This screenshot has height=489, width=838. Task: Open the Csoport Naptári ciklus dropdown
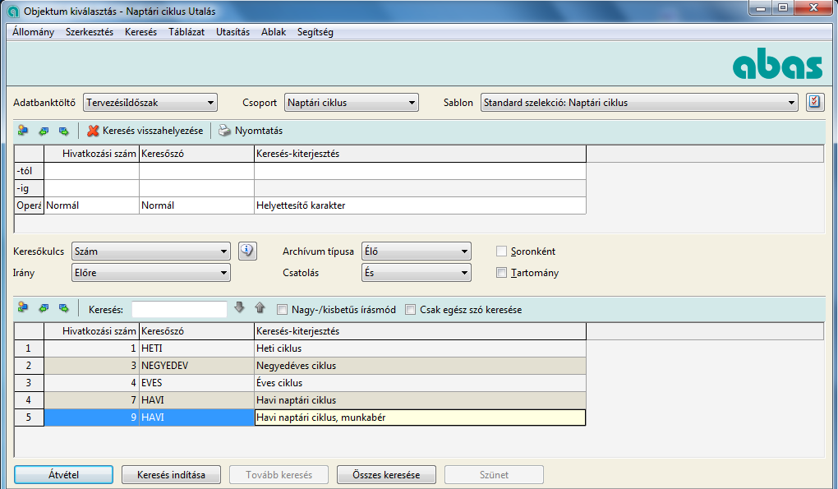tap(351, 103)
